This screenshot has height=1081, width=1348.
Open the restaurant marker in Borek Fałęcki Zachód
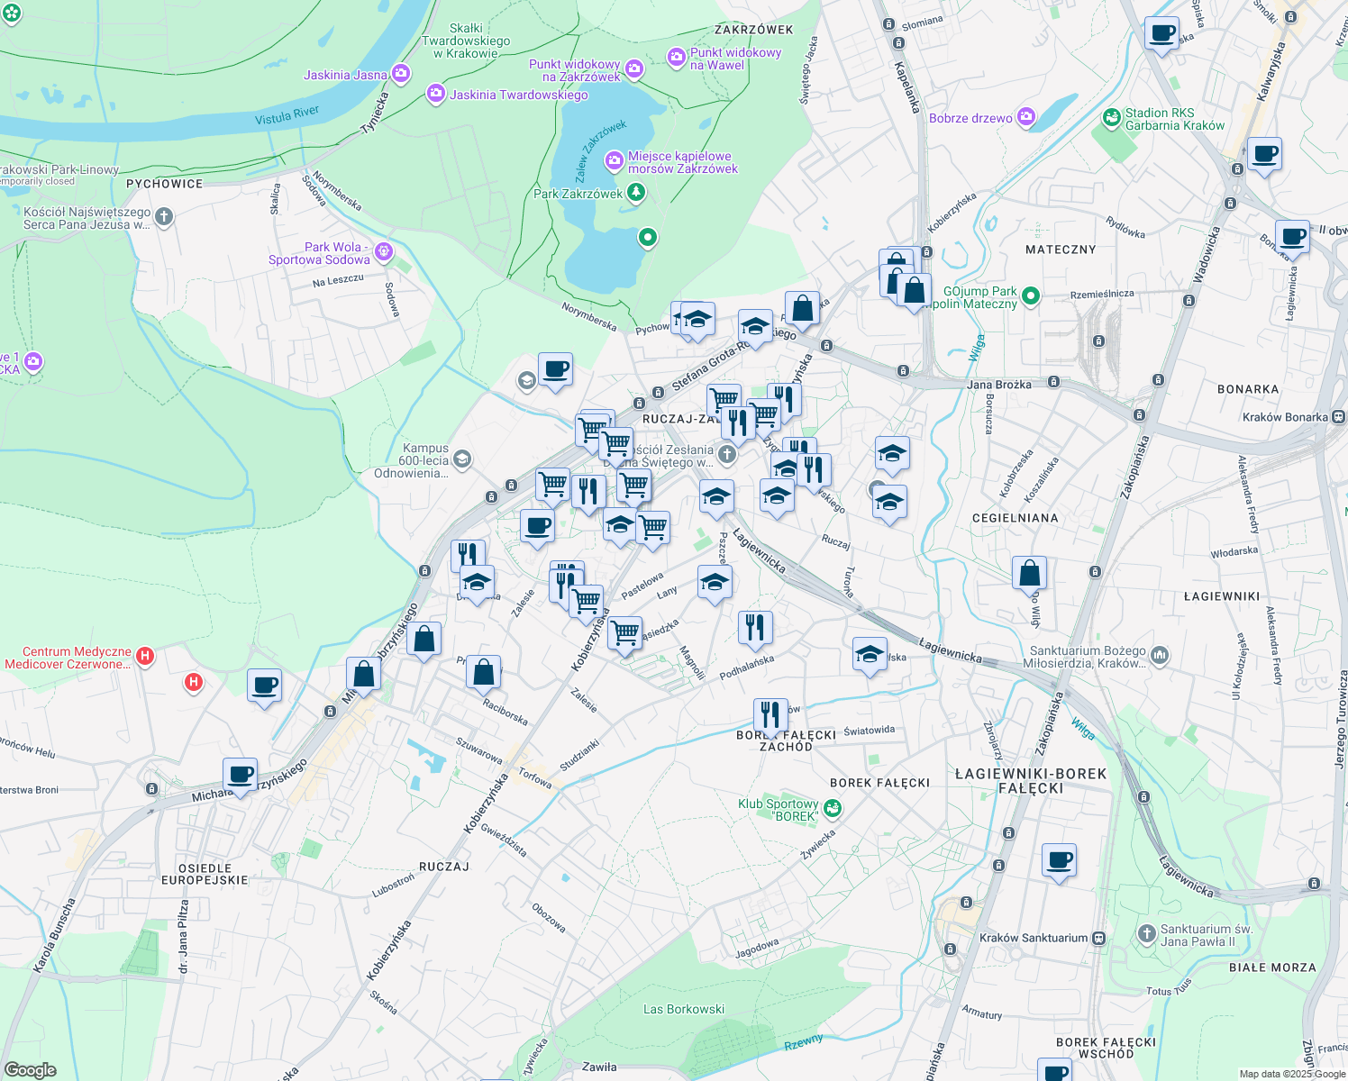pos(772,713)
